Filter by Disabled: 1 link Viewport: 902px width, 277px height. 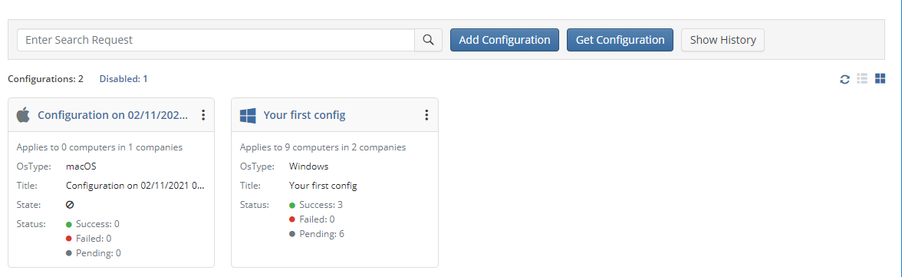(123, 79)
